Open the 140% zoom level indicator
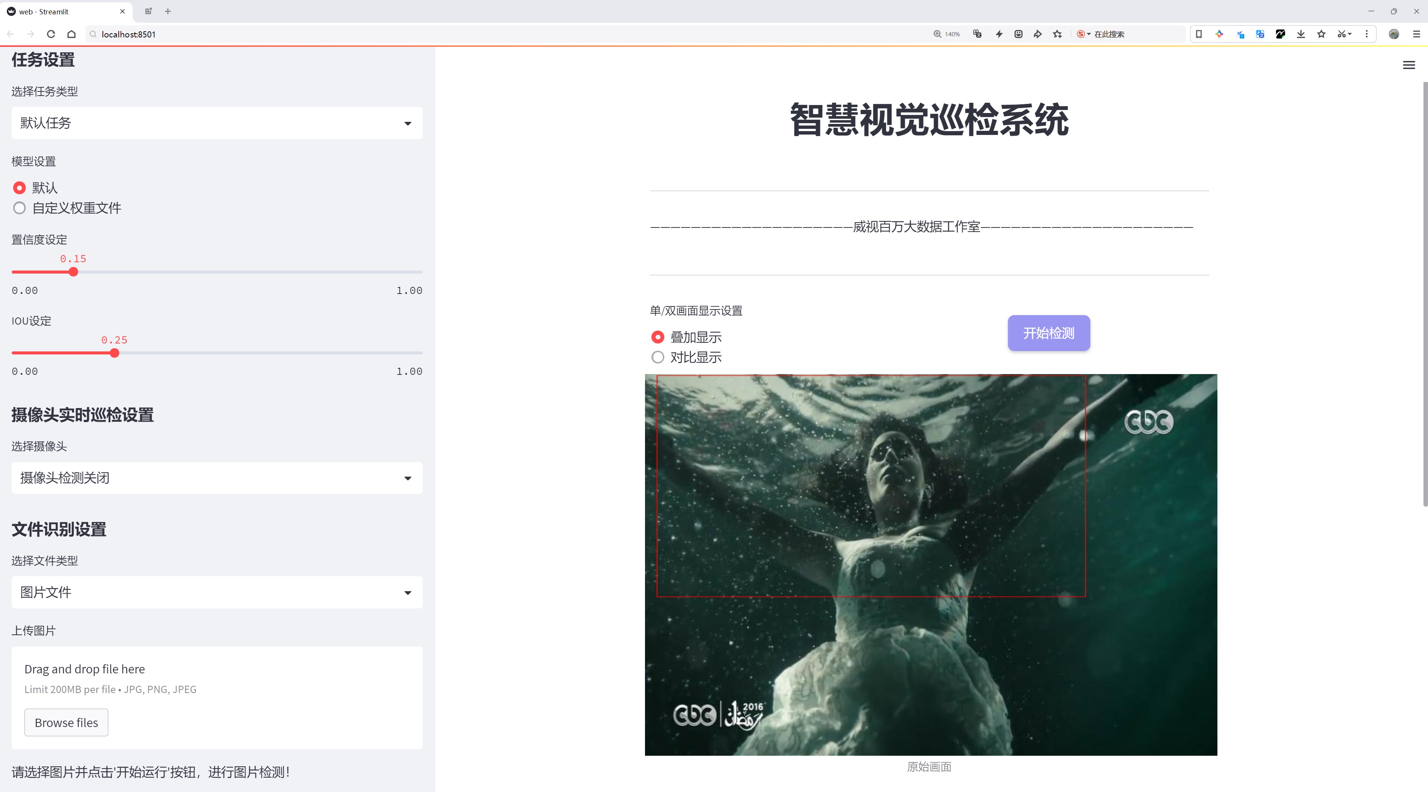 947,34
